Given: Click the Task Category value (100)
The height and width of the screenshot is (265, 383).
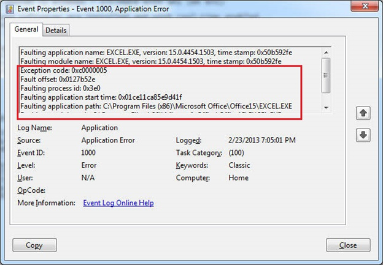Looking at the screenshot, I should pos(236,153).
